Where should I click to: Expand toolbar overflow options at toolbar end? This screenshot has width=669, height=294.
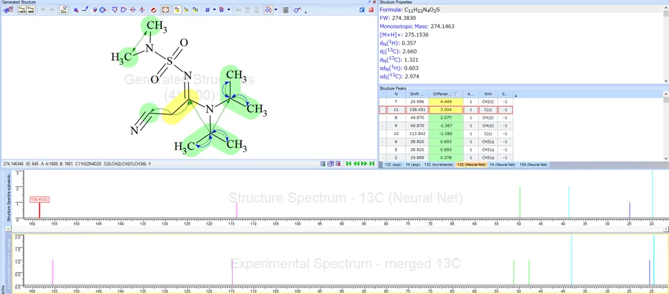coord(306,11)
